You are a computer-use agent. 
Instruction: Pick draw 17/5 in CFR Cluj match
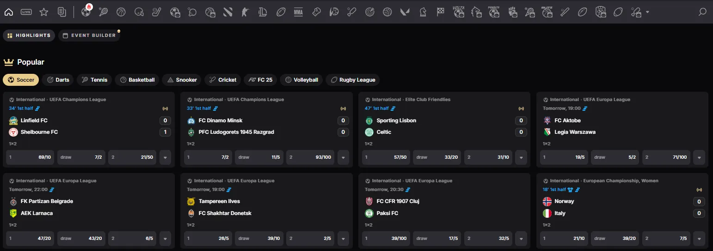point(438,239)
